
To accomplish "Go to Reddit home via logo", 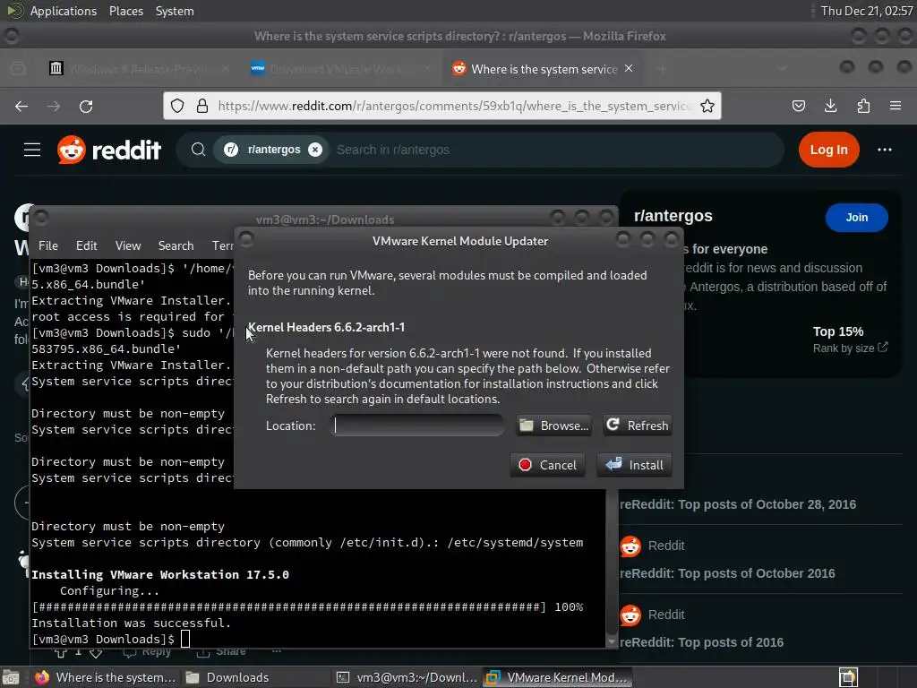I will (109, 150).
